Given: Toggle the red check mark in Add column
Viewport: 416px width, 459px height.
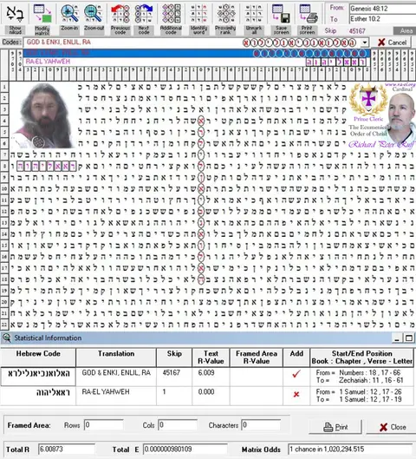Looking at the screenshot, I should [x=296, y=374].
